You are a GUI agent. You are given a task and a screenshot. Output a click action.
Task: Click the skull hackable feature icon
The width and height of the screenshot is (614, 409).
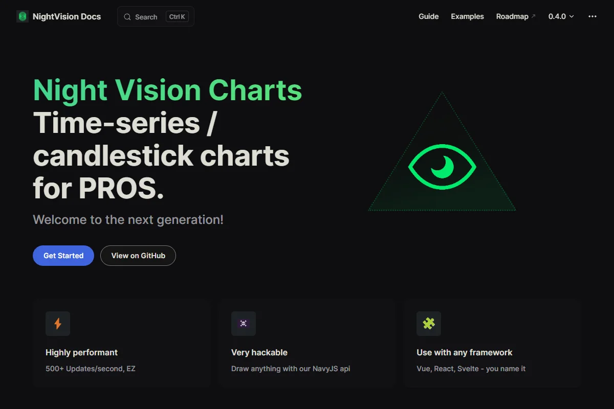tap(244, 324)
